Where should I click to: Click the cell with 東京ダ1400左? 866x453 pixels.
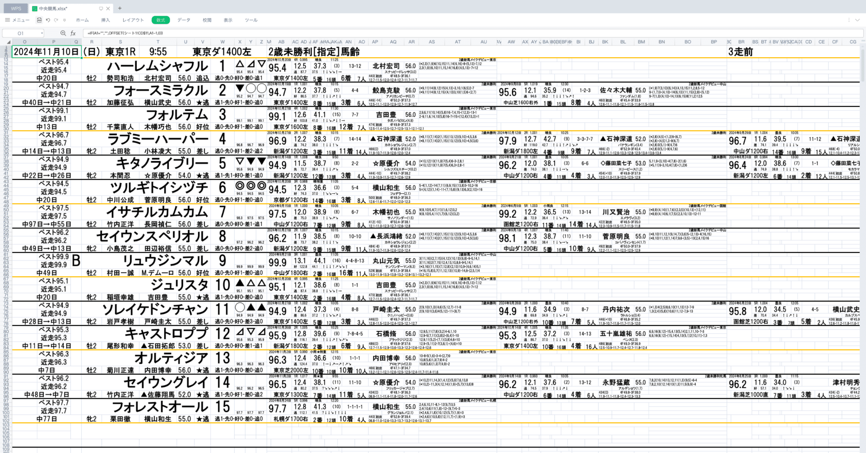pyautogui.click(x=221, y=51)
